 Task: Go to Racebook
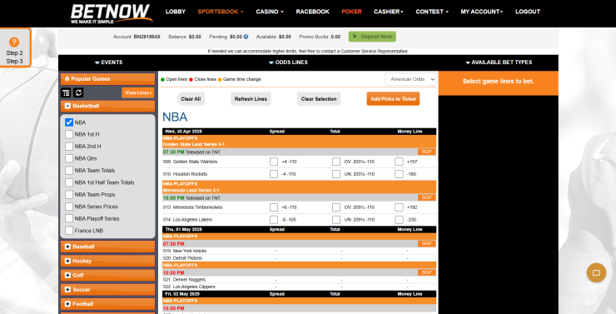[312, 12]
